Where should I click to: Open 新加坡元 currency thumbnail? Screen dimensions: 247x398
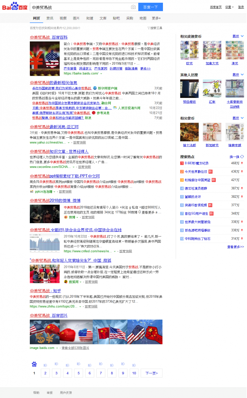(212, 132)
